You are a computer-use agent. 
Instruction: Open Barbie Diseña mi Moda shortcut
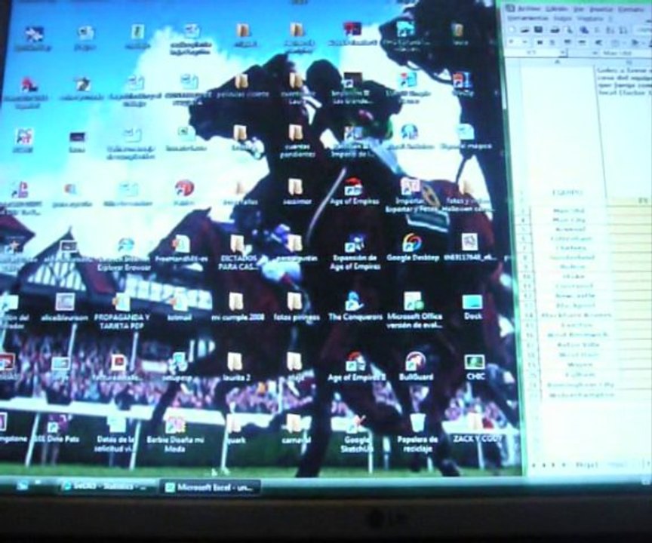175,434
